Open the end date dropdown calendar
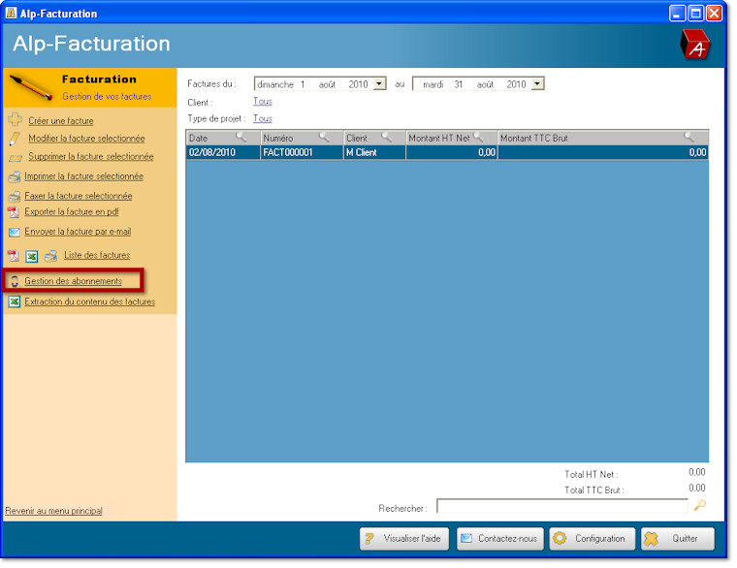Screen dimensions: 737x568 click(537, 84)
